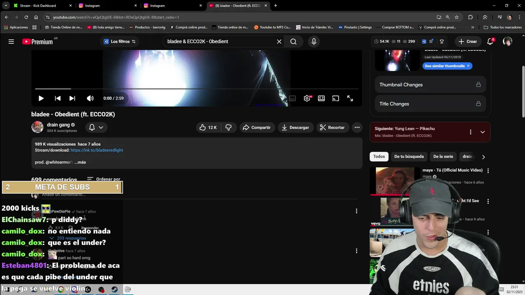The height and width of the screenshot is (295, 525).
Task: Click the address bar URL
Action: point(116,17)
